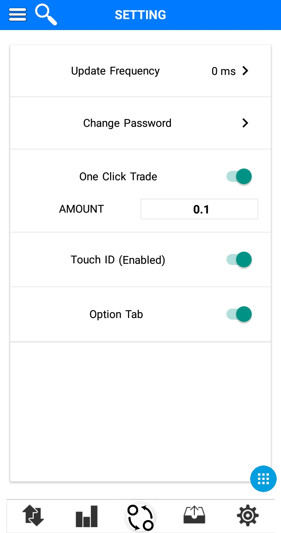This screenshot has height=533, width=281.
Task: Open the bar chart tab
Action: pyautogui.click(x=87, y=516)
